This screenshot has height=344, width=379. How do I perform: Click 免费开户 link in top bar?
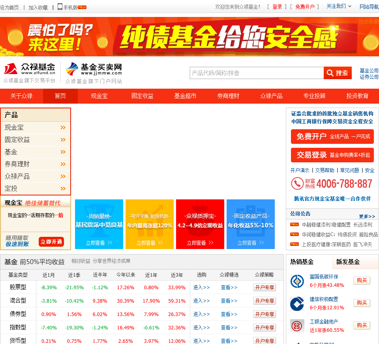tap(305, 7)
